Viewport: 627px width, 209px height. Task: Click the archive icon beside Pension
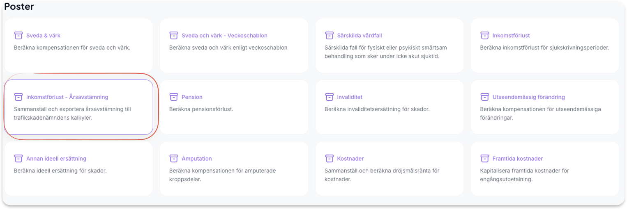174,97
